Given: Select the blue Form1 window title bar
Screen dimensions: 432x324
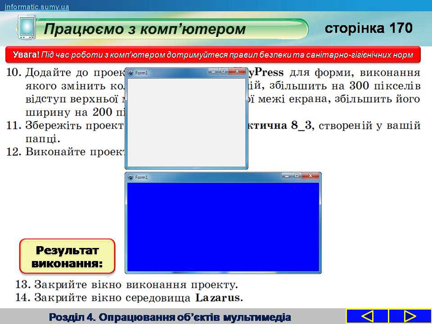Looking at the screenshot, I should [202, 177].
